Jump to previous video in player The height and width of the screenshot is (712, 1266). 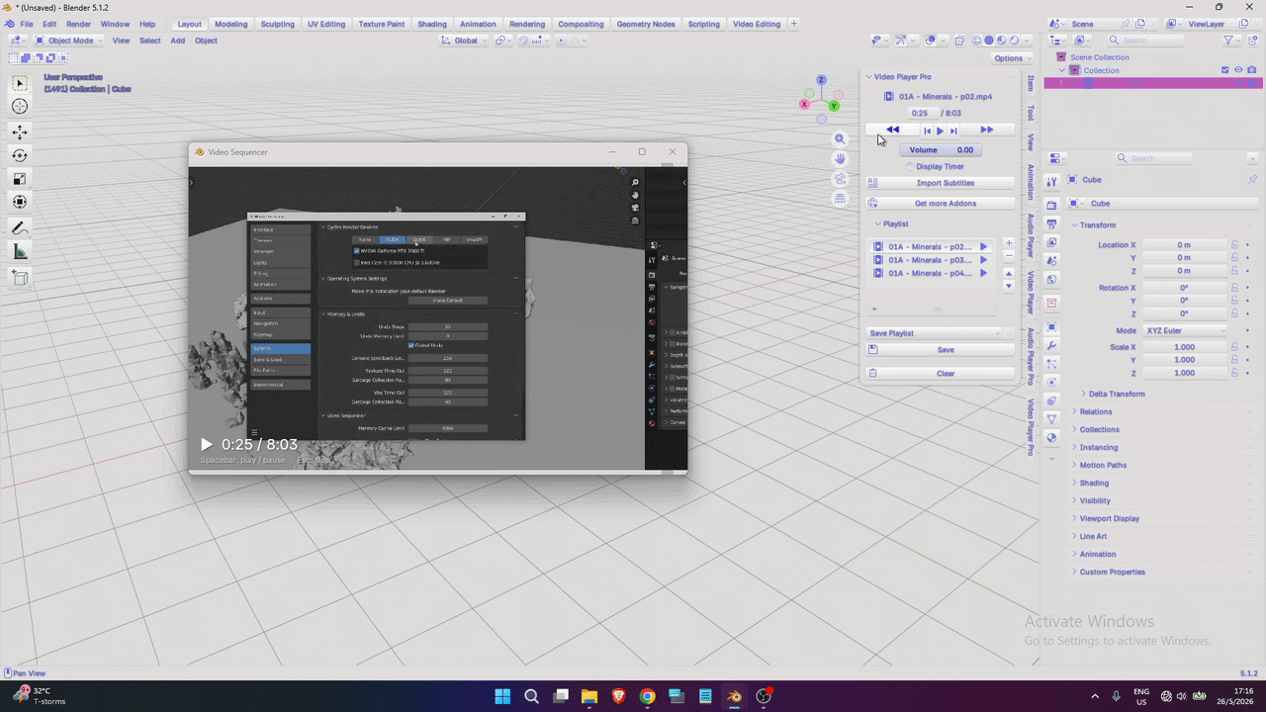click(x=927, y=131)
